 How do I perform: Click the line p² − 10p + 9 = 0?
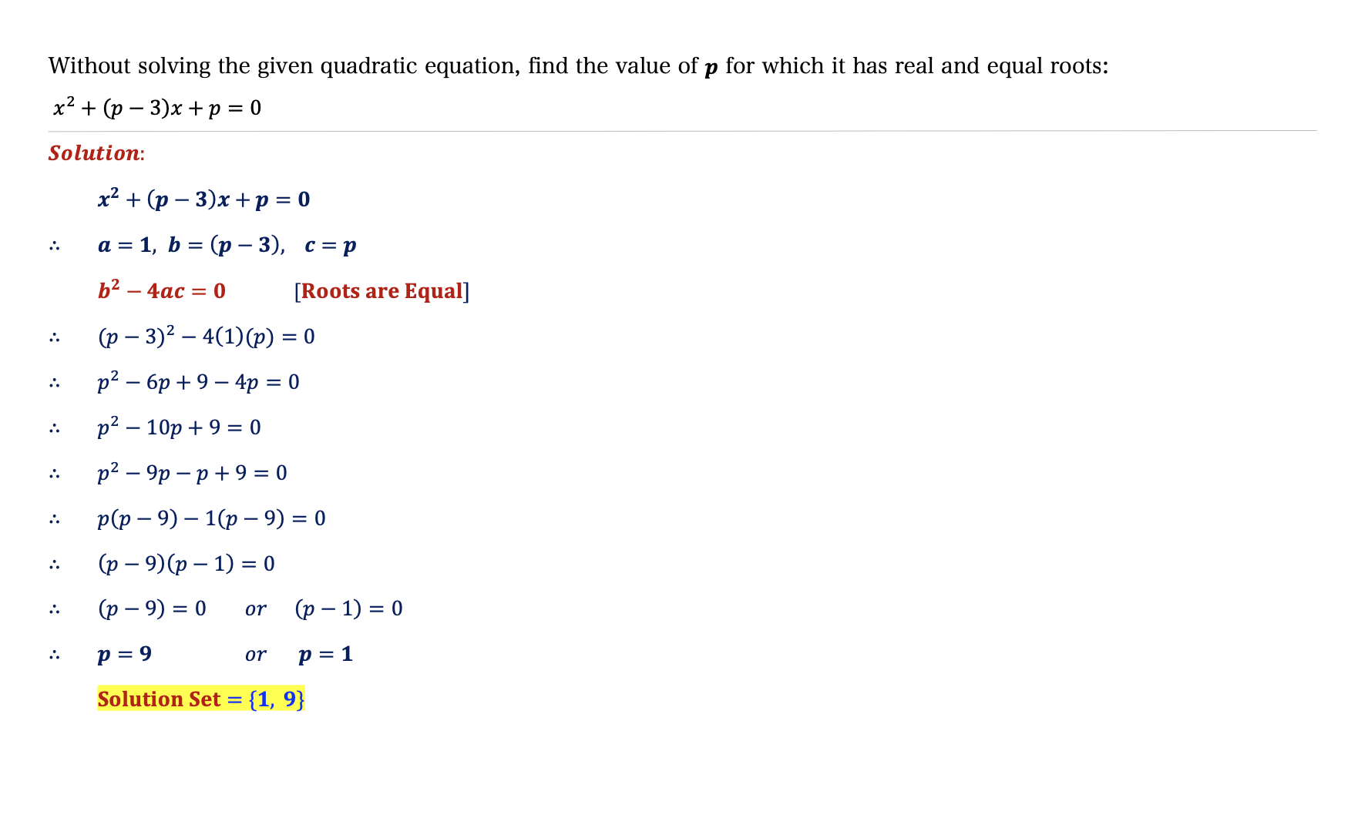tap(179, 427)
